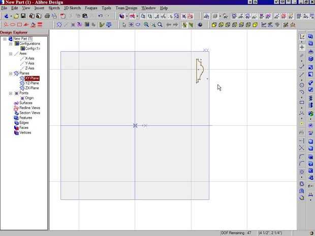Select Y-Axis in the tree
315x236 pixels.
(30, 63)
